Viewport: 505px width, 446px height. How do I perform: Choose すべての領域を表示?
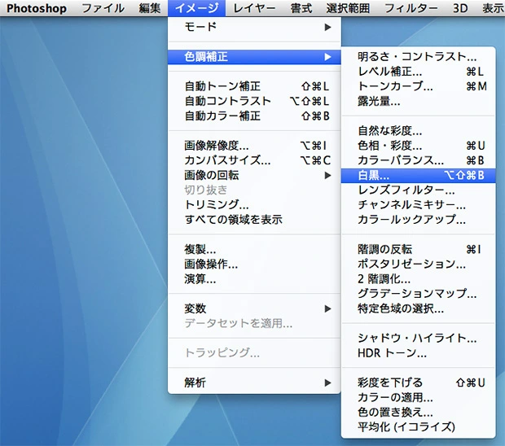[x=254, y=220]
